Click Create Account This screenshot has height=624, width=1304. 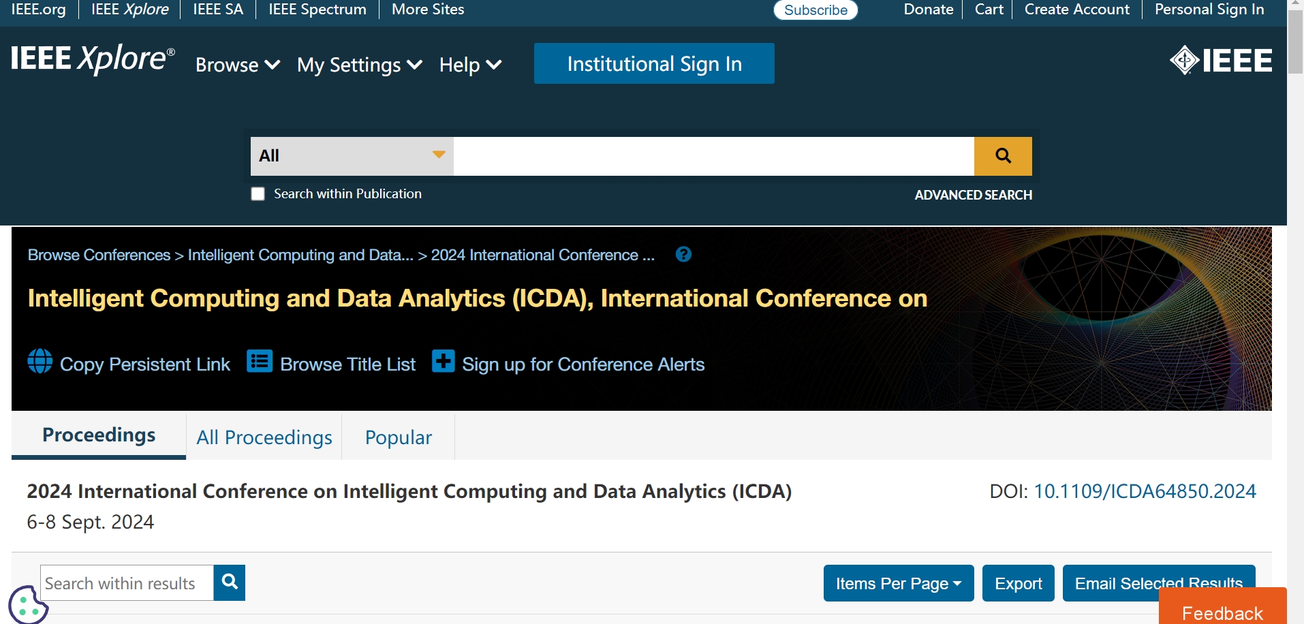[1077, 10]
